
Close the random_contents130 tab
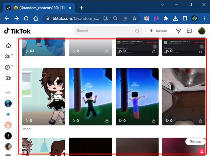coord(70,8)
